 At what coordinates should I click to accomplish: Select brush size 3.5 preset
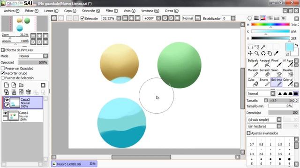coord(280,152)
